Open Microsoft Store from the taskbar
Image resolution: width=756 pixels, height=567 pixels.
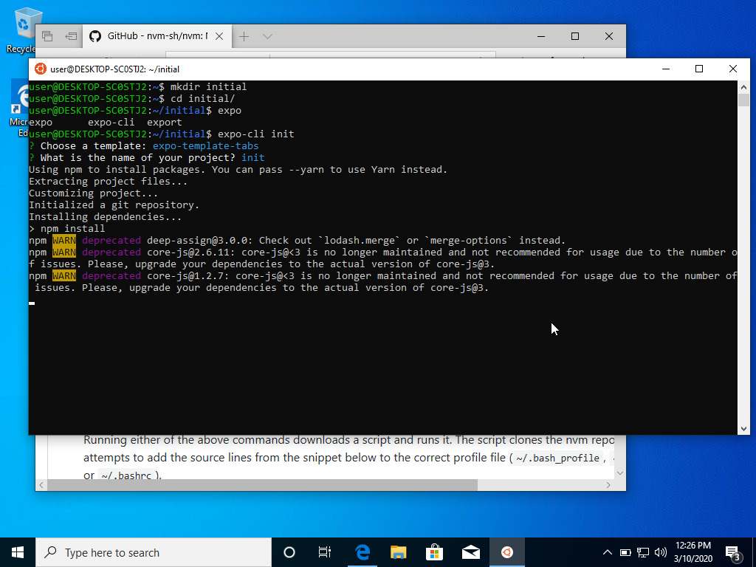(434, 552)
